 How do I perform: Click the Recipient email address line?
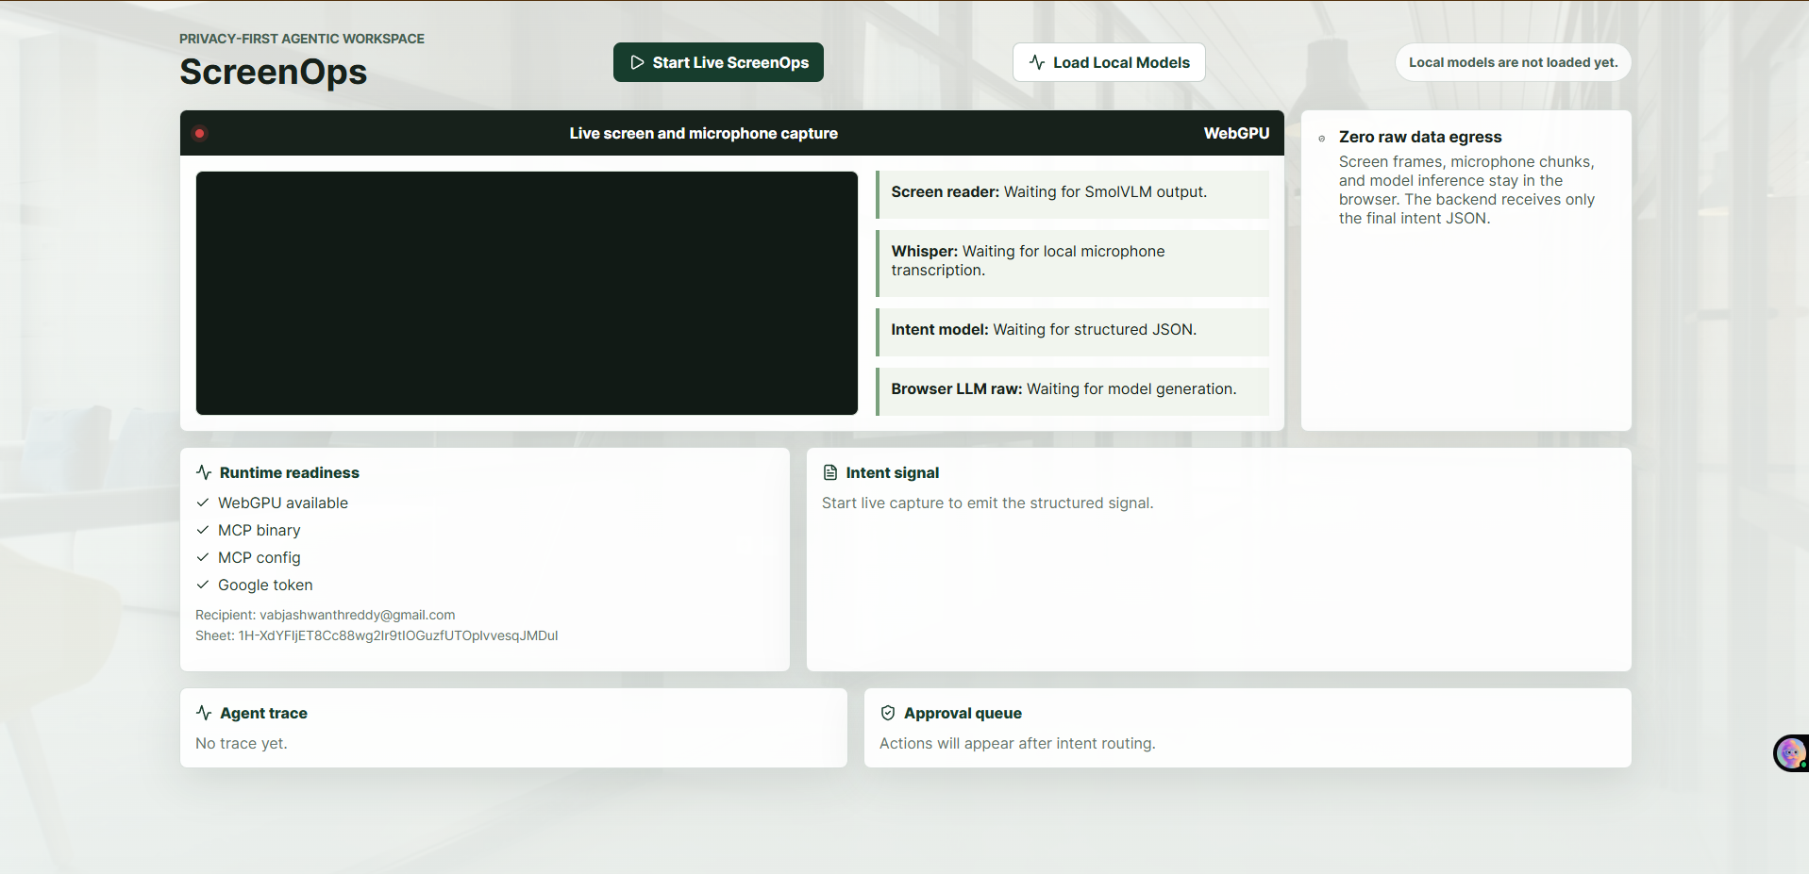326,615
